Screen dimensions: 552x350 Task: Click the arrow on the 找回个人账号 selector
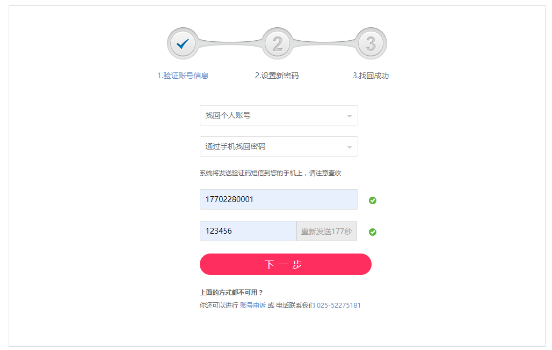click(349, 116)
